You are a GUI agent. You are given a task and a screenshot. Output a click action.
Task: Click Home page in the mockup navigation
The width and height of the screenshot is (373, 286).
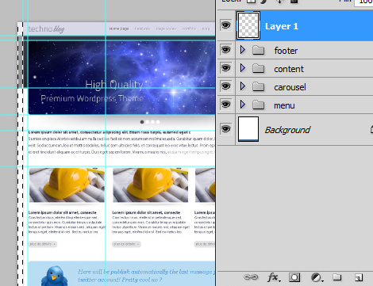[x=119, y=29]
